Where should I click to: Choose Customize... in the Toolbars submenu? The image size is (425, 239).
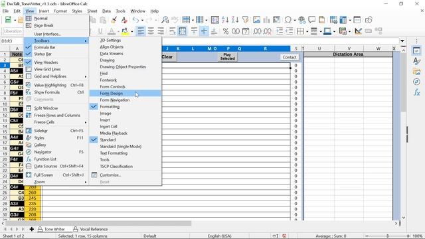tap(126, 175)
